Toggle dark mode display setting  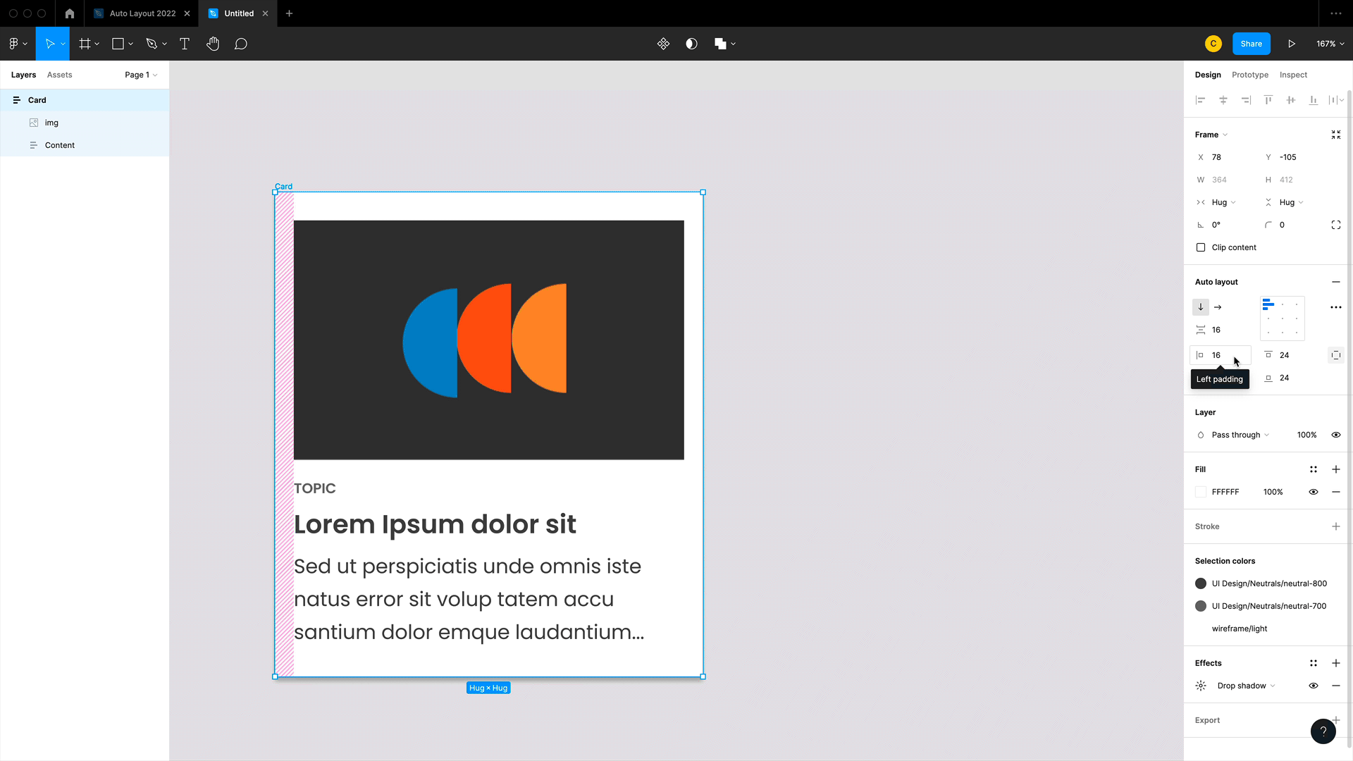691,44
